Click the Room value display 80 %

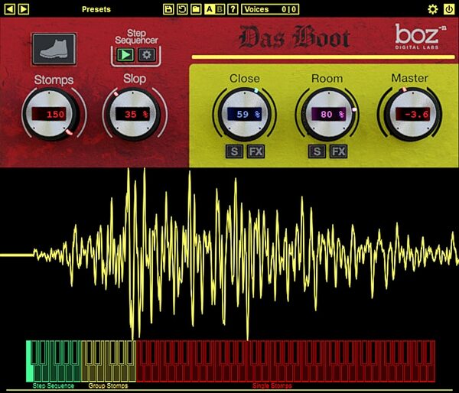(x=328, y=114)
